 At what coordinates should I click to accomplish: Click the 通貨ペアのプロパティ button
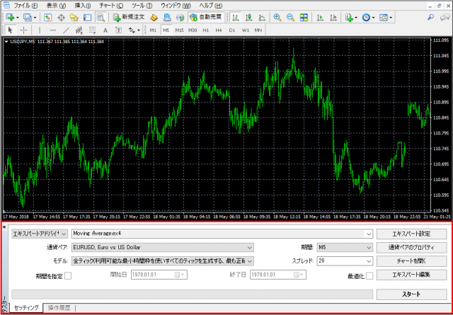[412, 247]
